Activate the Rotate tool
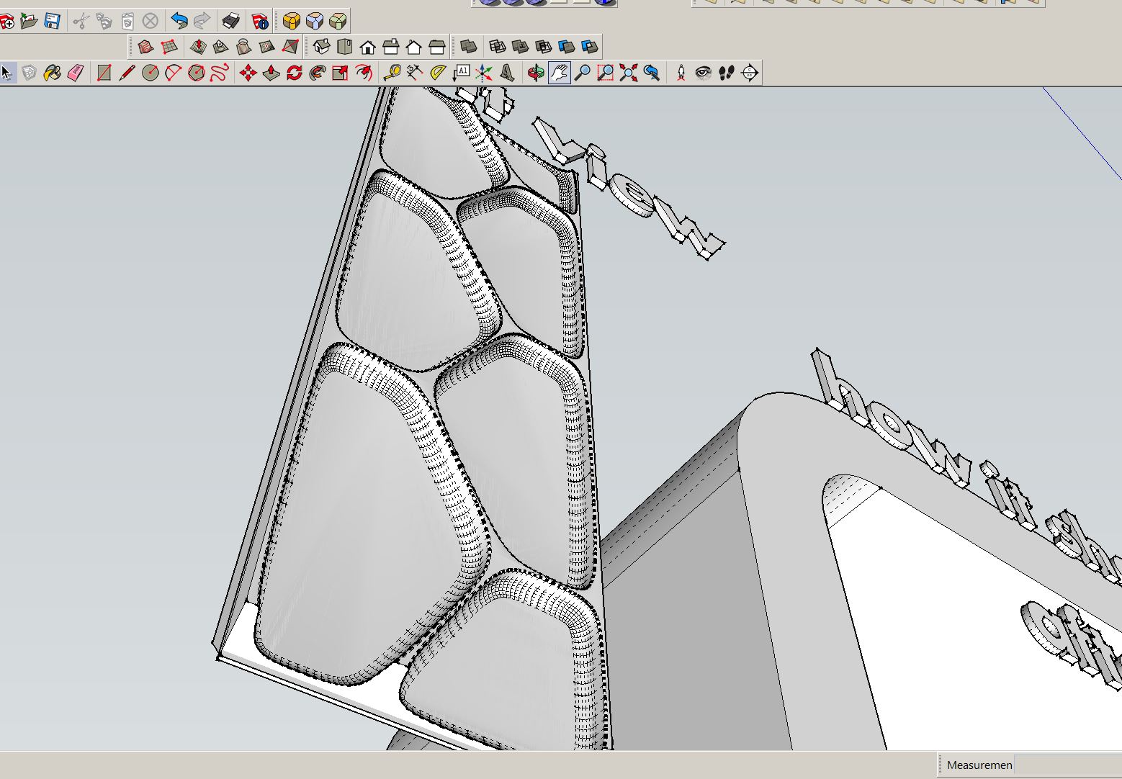The height and width of the screenshot is (779, 1122). (295, 73)
